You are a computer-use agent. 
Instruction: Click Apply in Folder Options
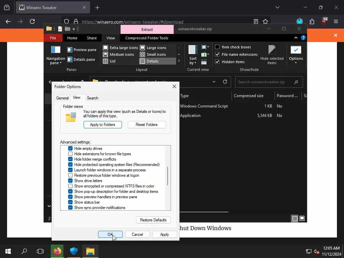click(165, 234)
